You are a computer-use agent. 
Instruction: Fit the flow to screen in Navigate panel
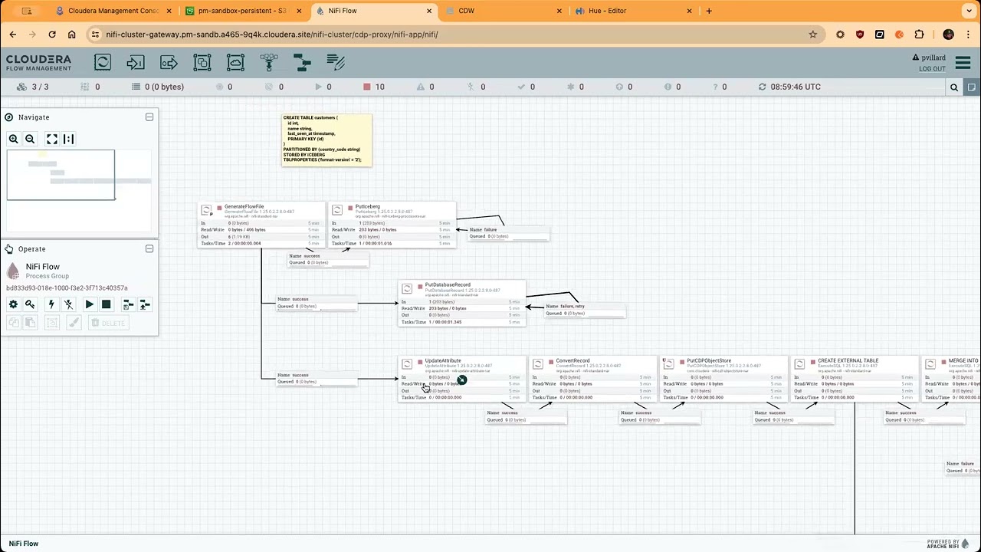pos(52,139)
